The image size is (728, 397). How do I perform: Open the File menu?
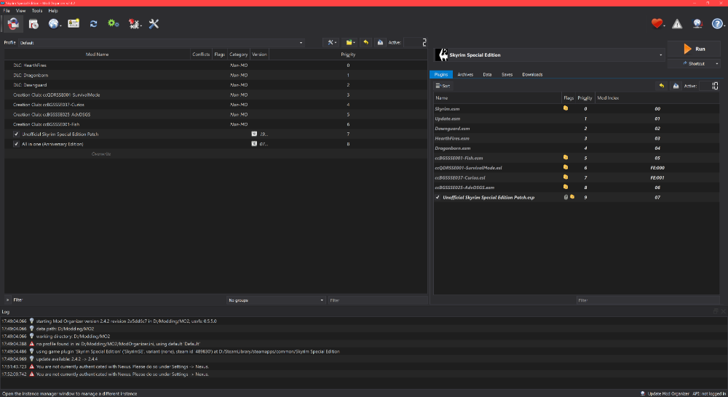click(x=7, y=10)
